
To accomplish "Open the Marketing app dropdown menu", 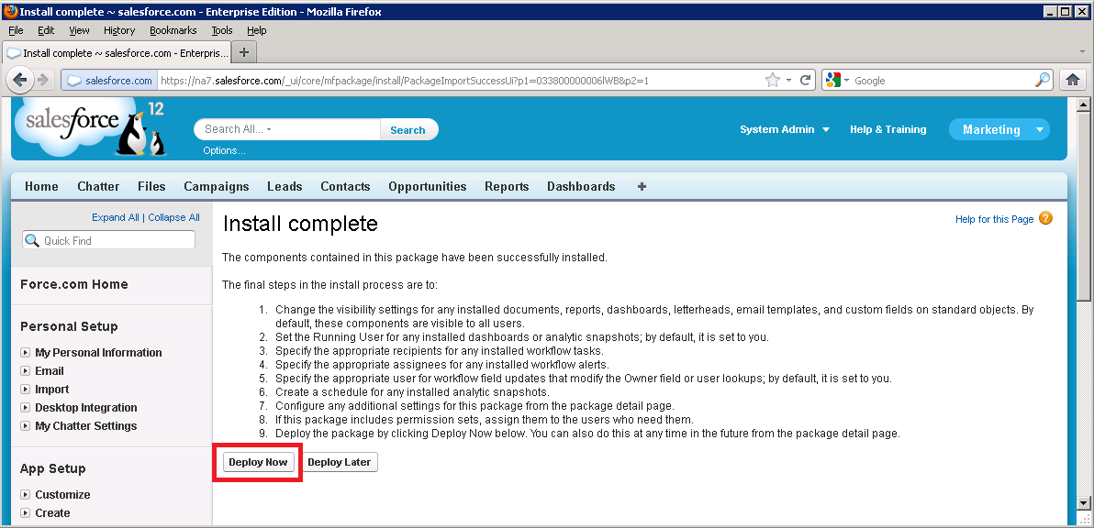I will coord(1039,130).
